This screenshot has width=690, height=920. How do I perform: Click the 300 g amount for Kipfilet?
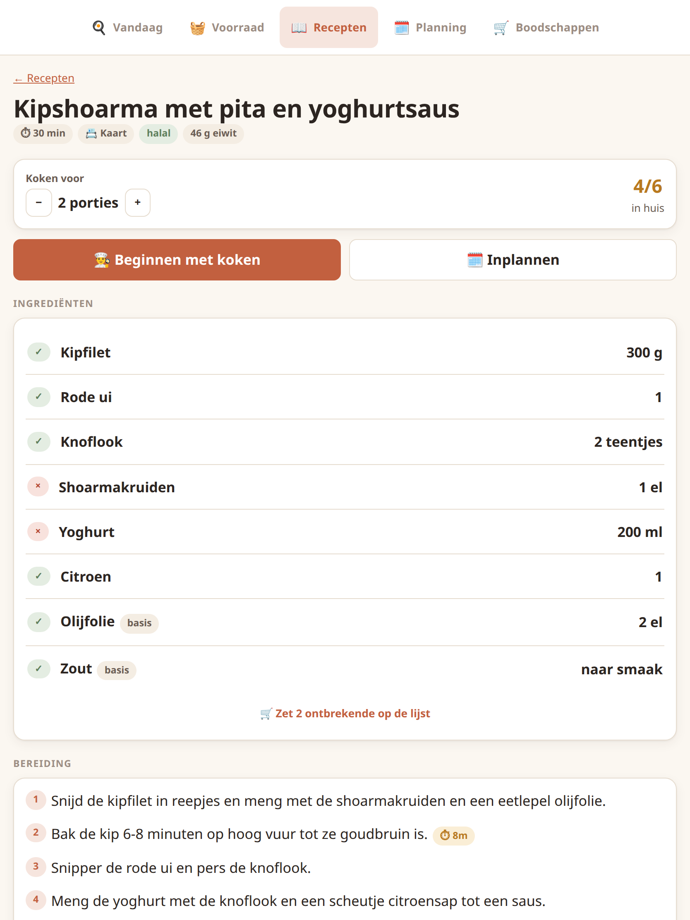click(644, 353)
